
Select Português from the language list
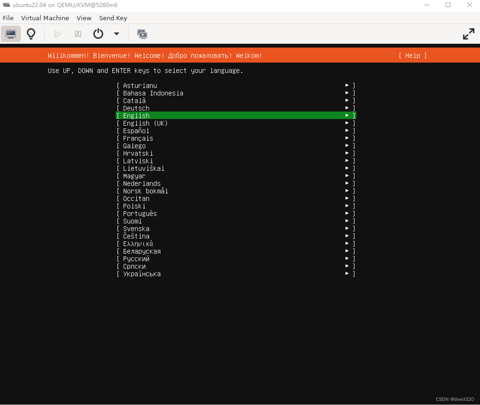tap(140, 213)
